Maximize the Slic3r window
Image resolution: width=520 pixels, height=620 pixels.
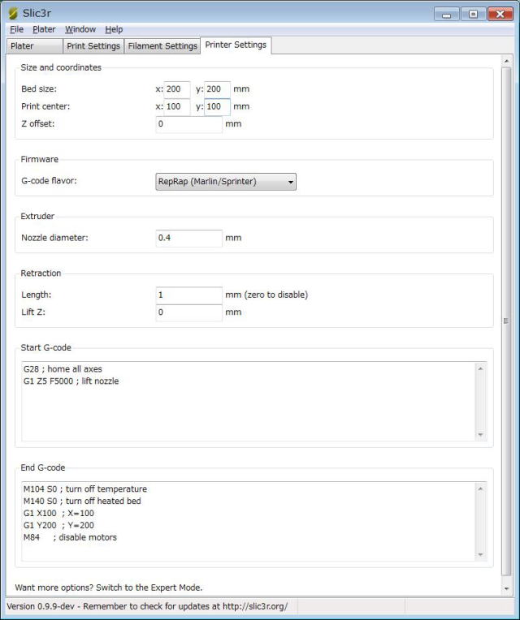coord(473,15)
